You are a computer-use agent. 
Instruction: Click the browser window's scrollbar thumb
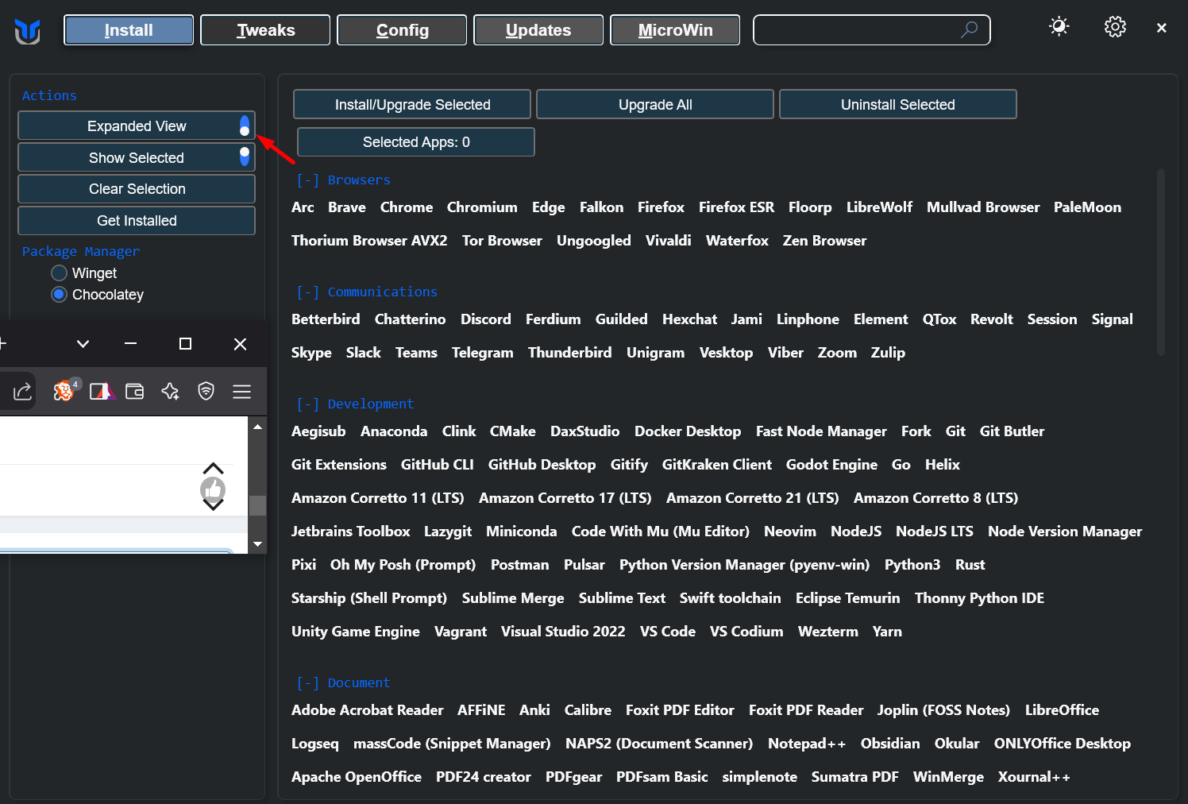[x=257, y=505]
